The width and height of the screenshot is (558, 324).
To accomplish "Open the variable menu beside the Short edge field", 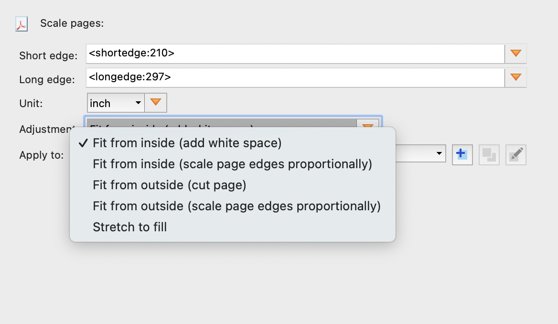I will point(515,54).
